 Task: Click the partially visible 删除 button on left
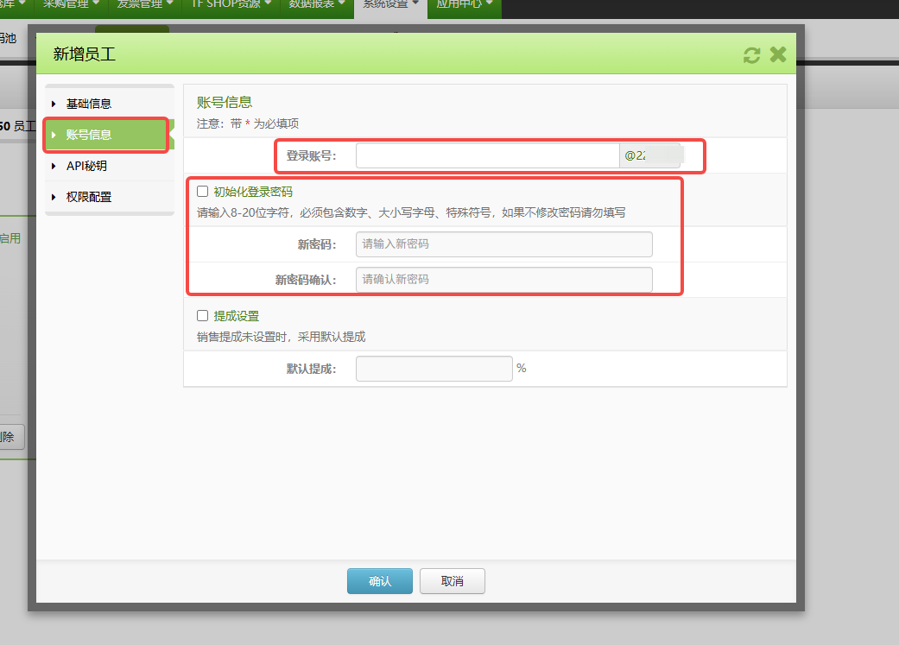tap(9, 438)
